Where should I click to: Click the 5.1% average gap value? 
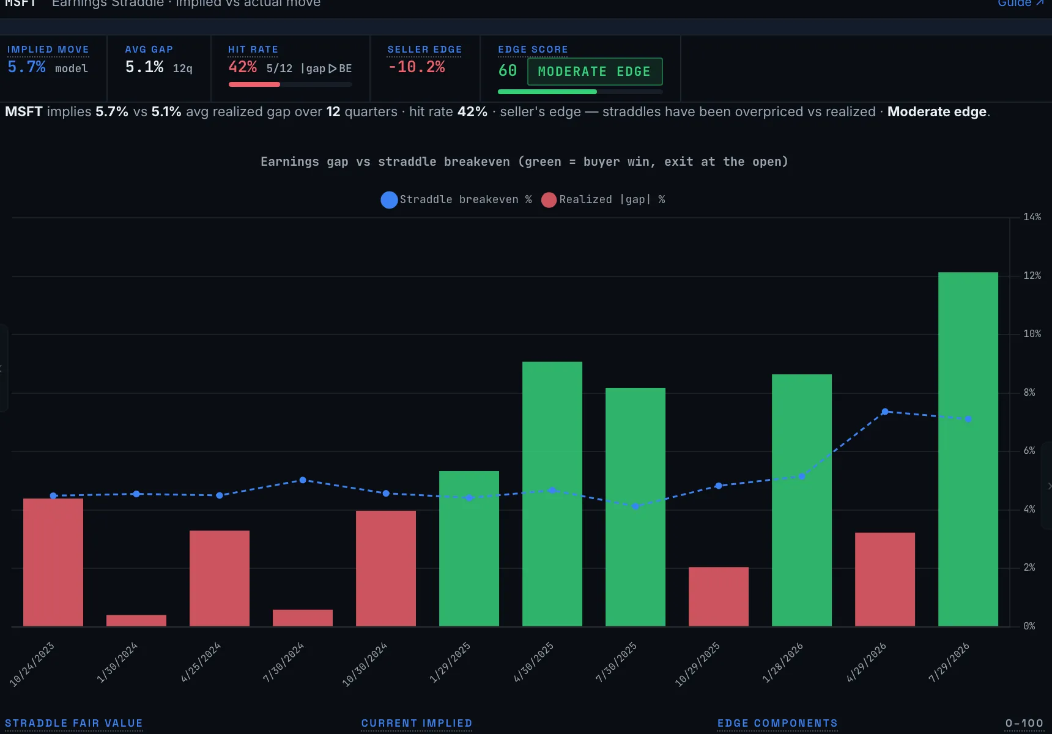[x=144, y=67]
